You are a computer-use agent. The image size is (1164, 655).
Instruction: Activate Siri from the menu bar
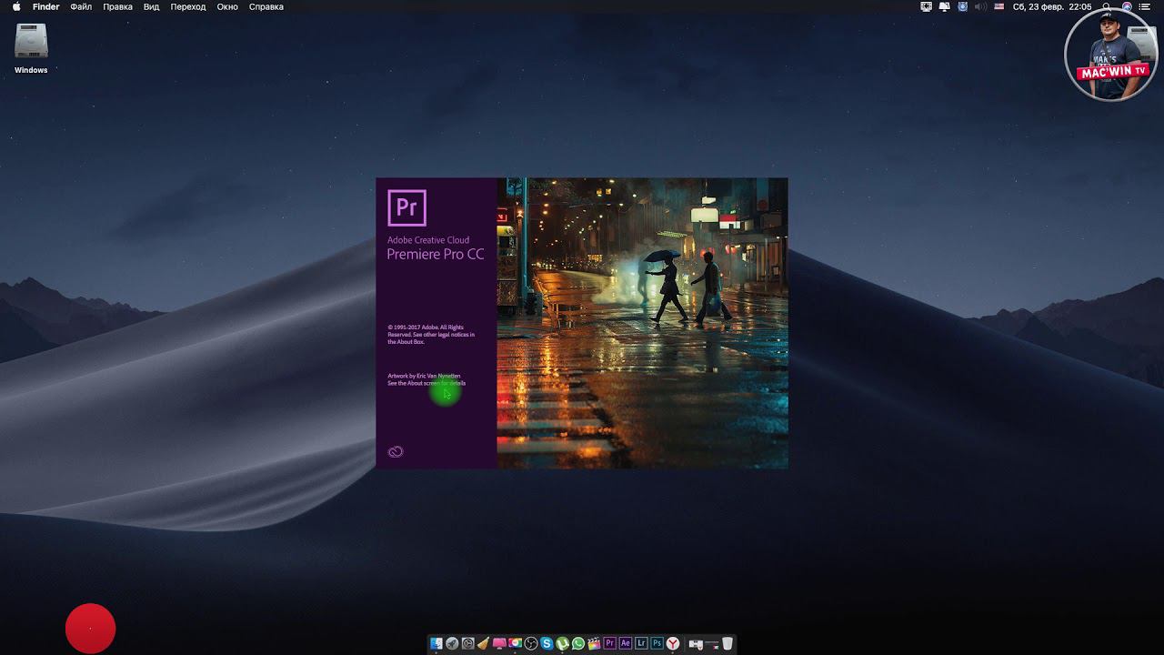pyautogui.click(x=1127, y=6)
